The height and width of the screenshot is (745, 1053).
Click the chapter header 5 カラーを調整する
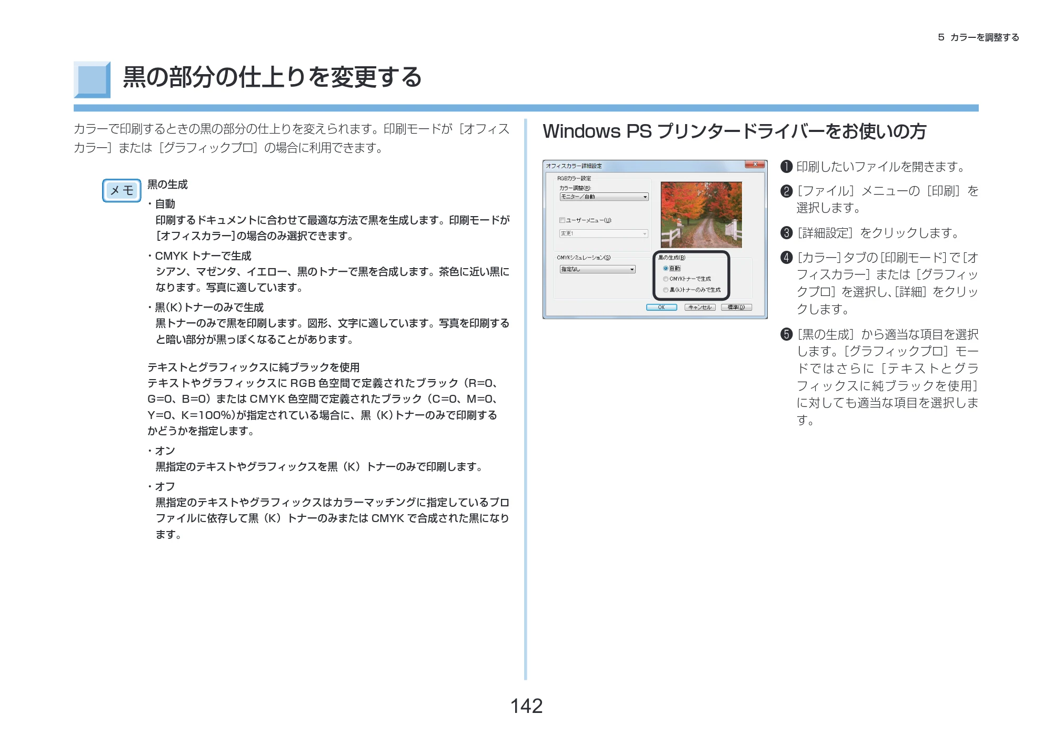978,37
